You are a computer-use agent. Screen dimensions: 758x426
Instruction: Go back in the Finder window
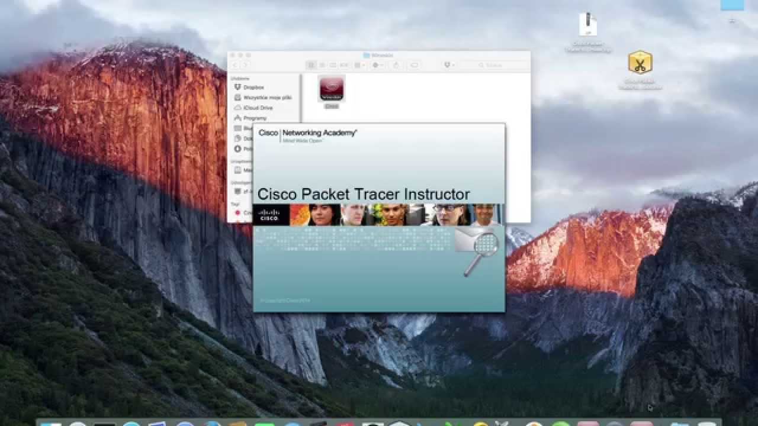tap(235, 65)
